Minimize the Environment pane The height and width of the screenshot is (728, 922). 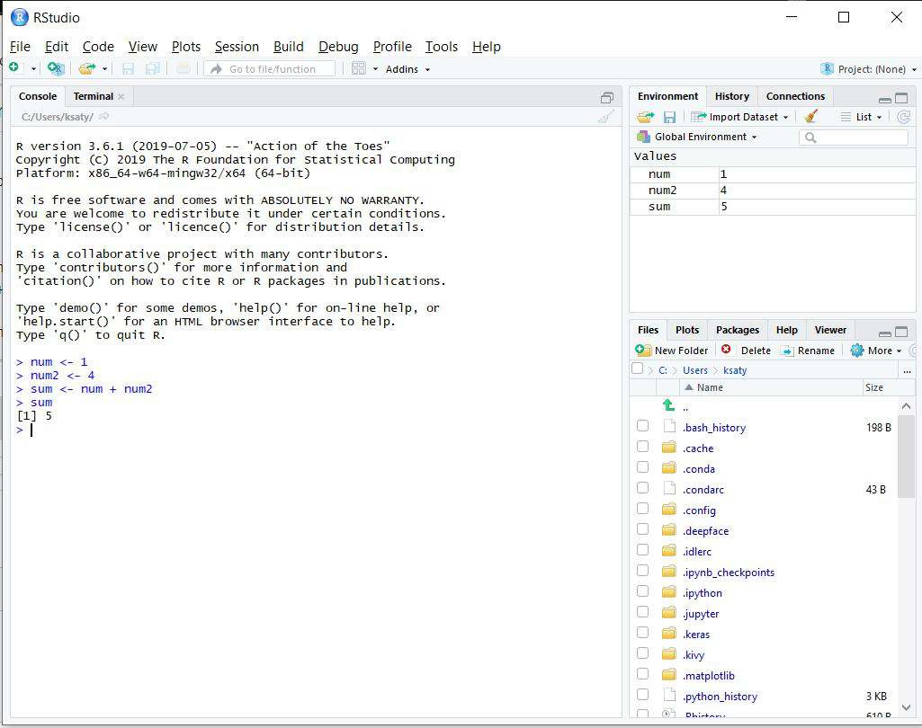[x=884, y=99]
